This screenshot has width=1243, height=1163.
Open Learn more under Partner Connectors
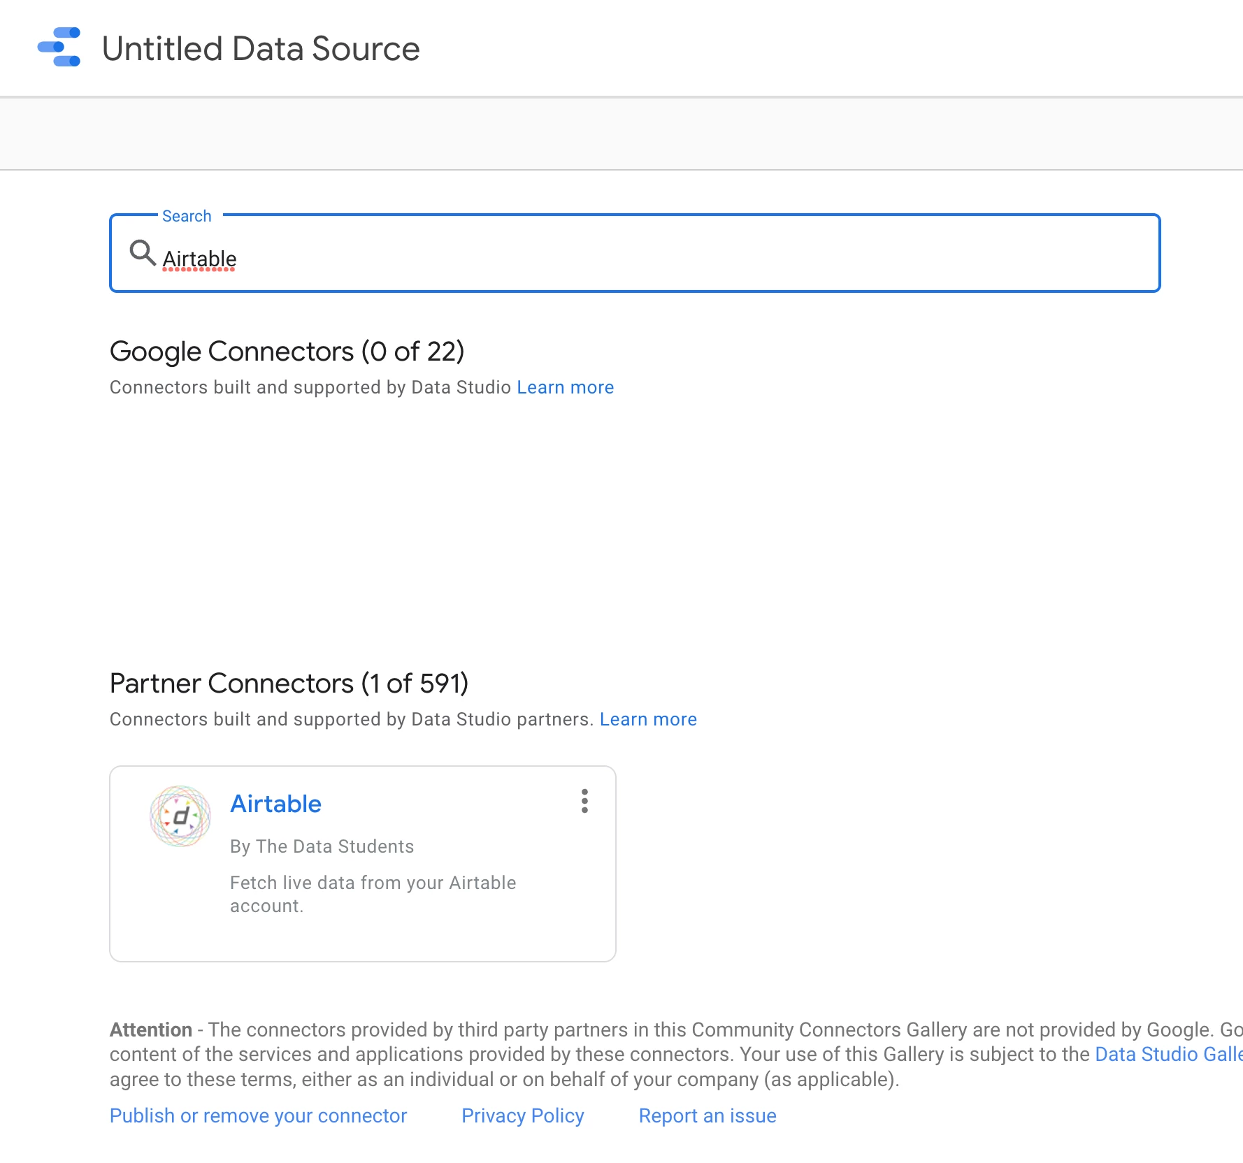648,719
